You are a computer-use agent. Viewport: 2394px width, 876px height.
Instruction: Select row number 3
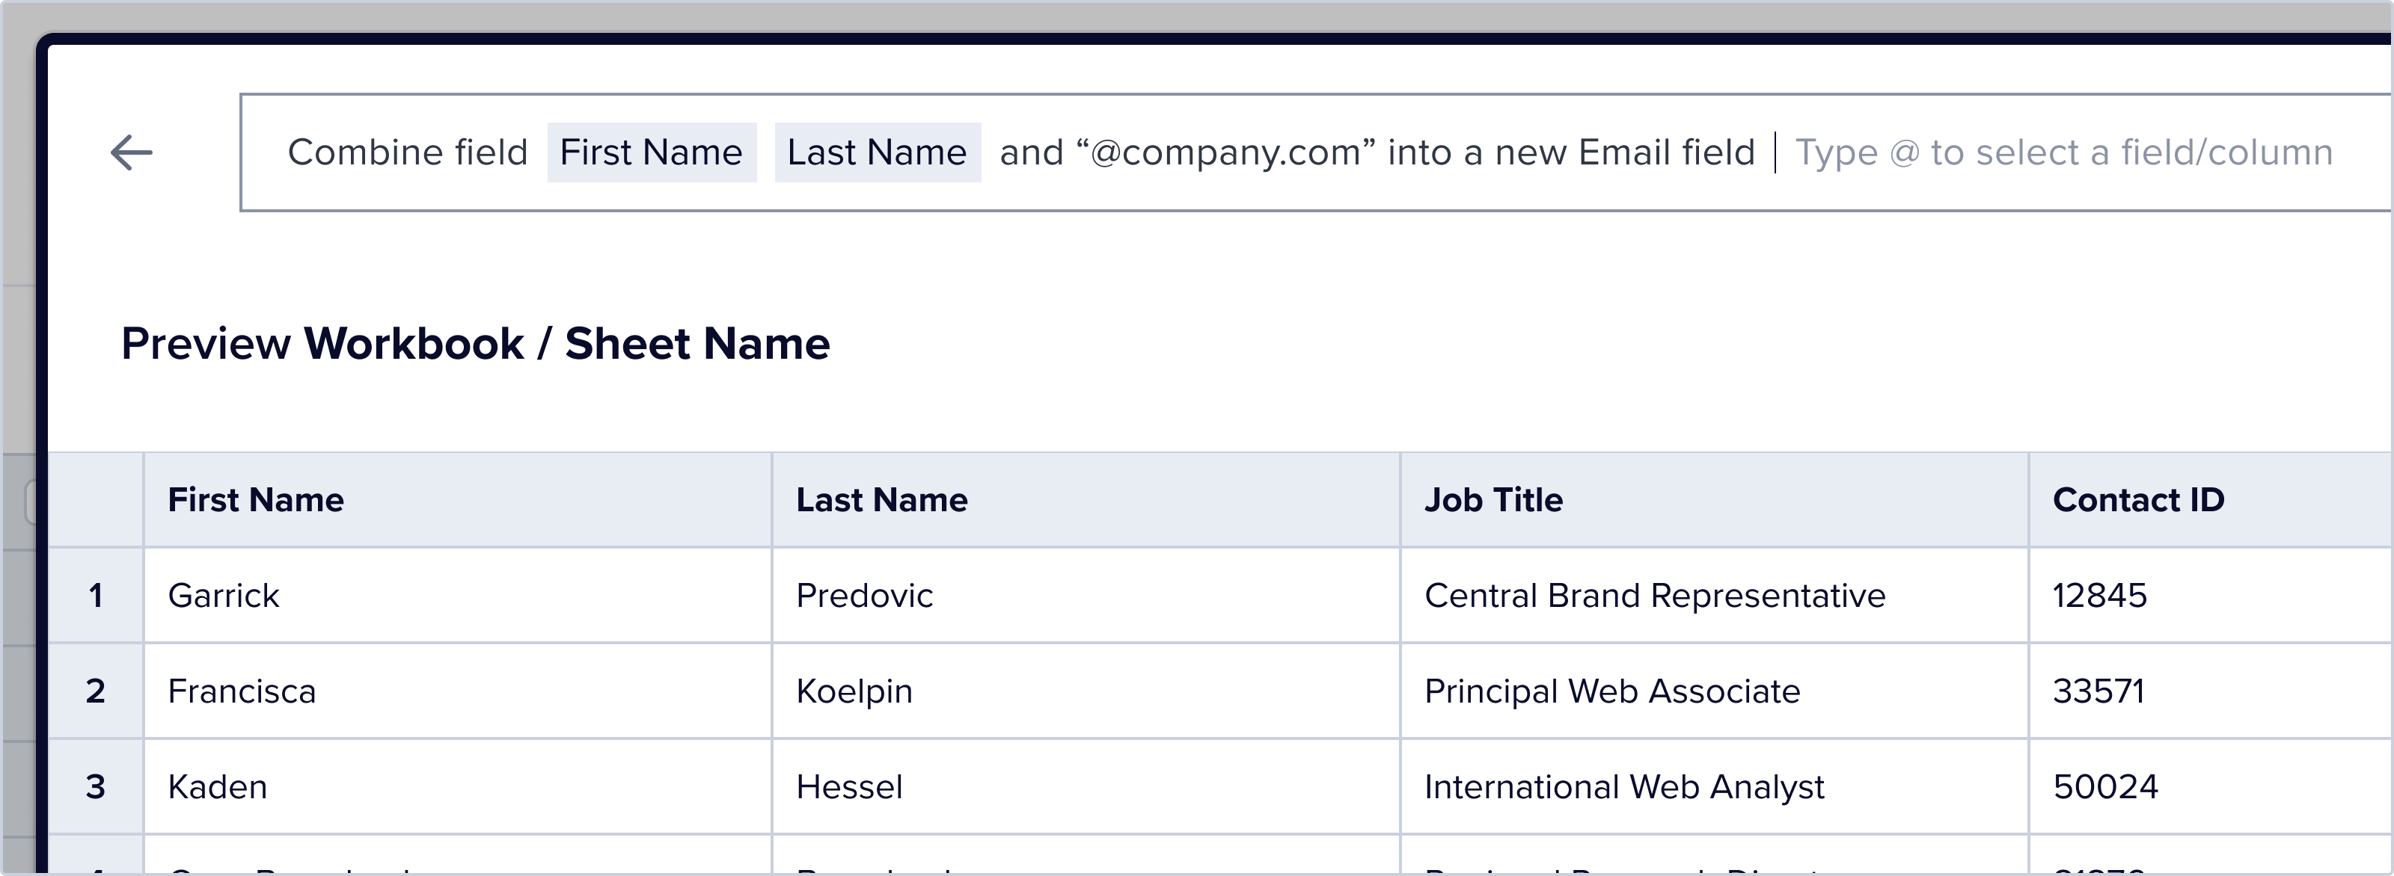(x=96, y=787)
